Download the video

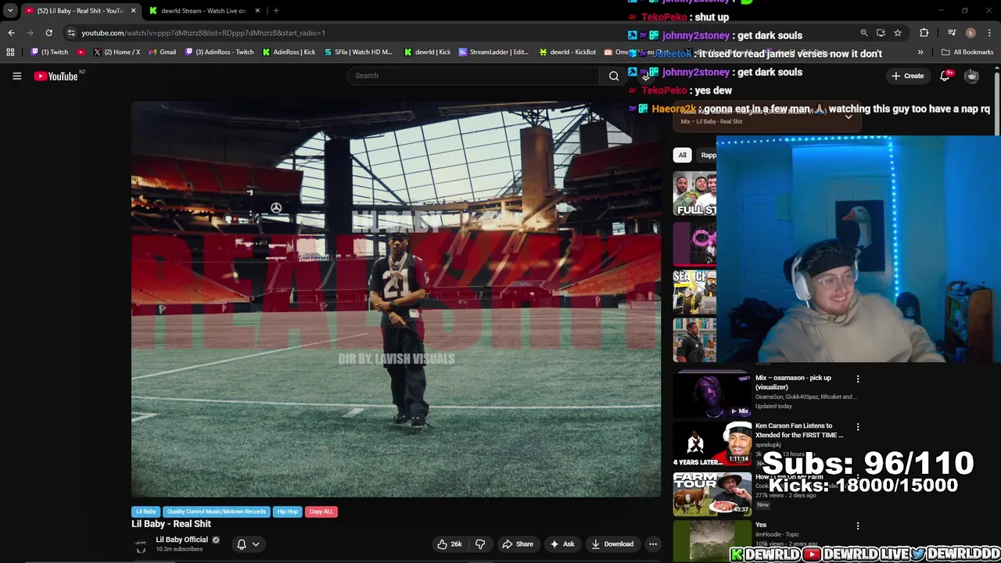(x=612, y=544)
